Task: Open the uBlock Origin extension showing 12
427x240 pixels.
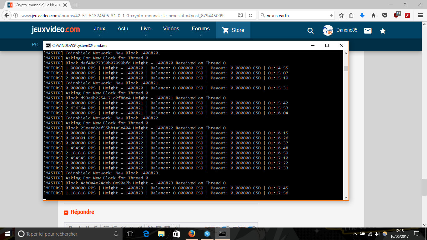Action: pyautogui.click(x=396, y=15)
